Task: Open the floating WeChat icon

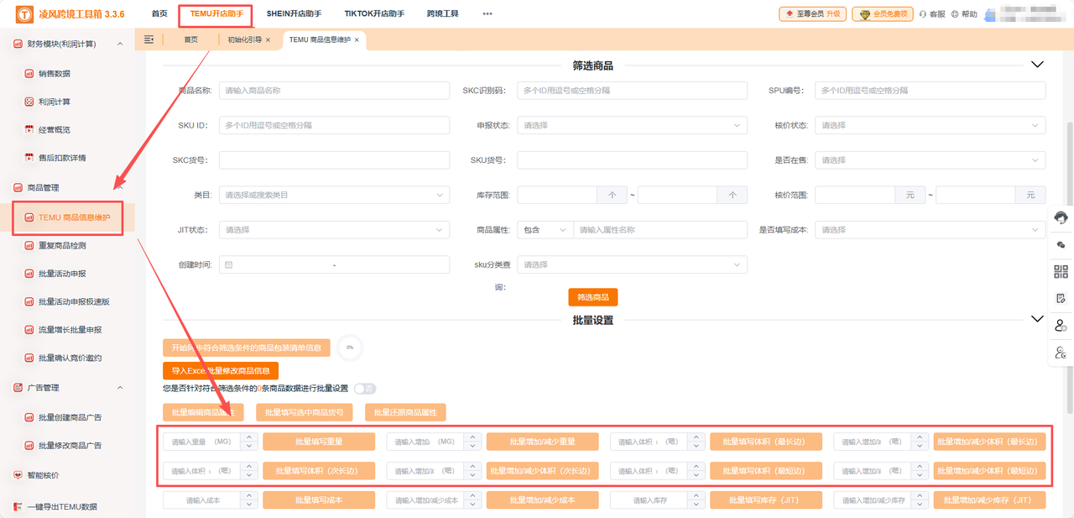Action: click(x=1061, y=244)
